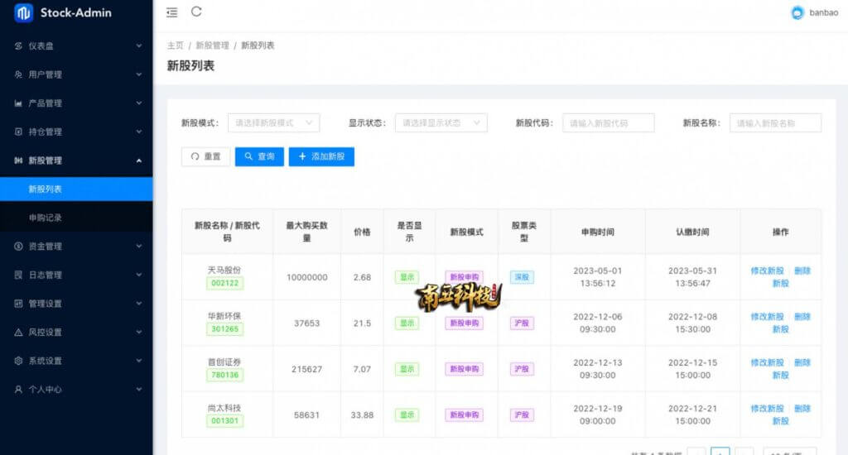Click 主页 in the breadcrumb
848x455 pixels.
[176, 45]
